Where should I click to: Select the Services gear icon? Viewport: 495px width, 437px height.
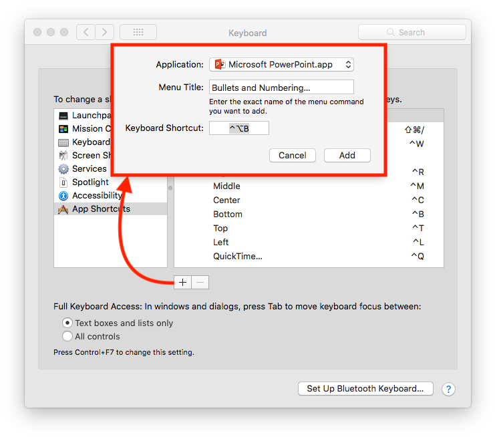point(63,169)
